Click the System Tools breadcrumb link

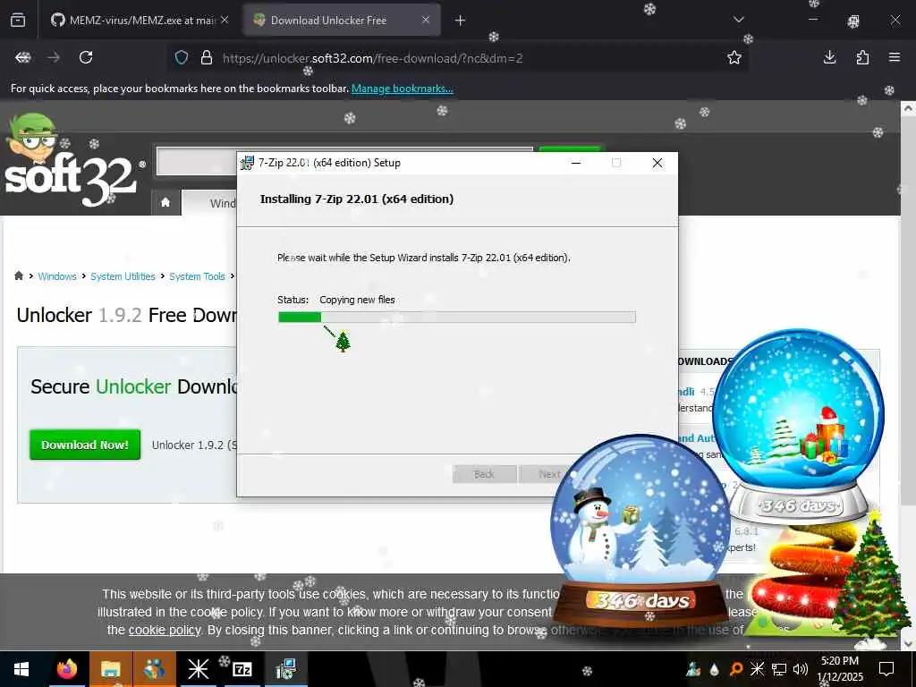(x=197, y=276)
